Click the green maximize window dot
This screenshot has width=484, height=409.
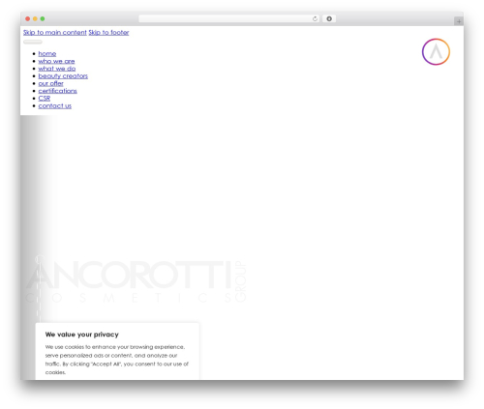point(43,18)
